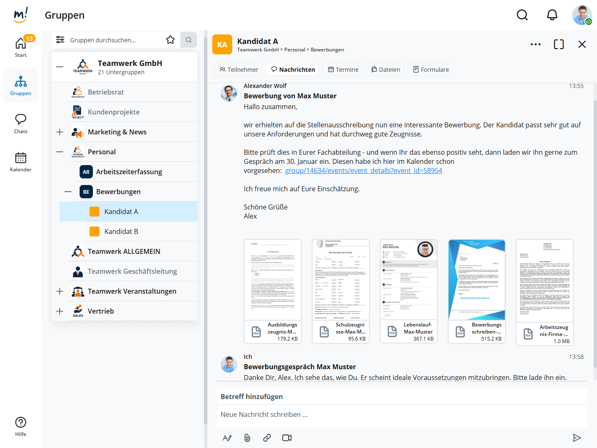Viewport: 597px width, 448px height.
Task: Open the three-dots more options menu
Action: 535,44
